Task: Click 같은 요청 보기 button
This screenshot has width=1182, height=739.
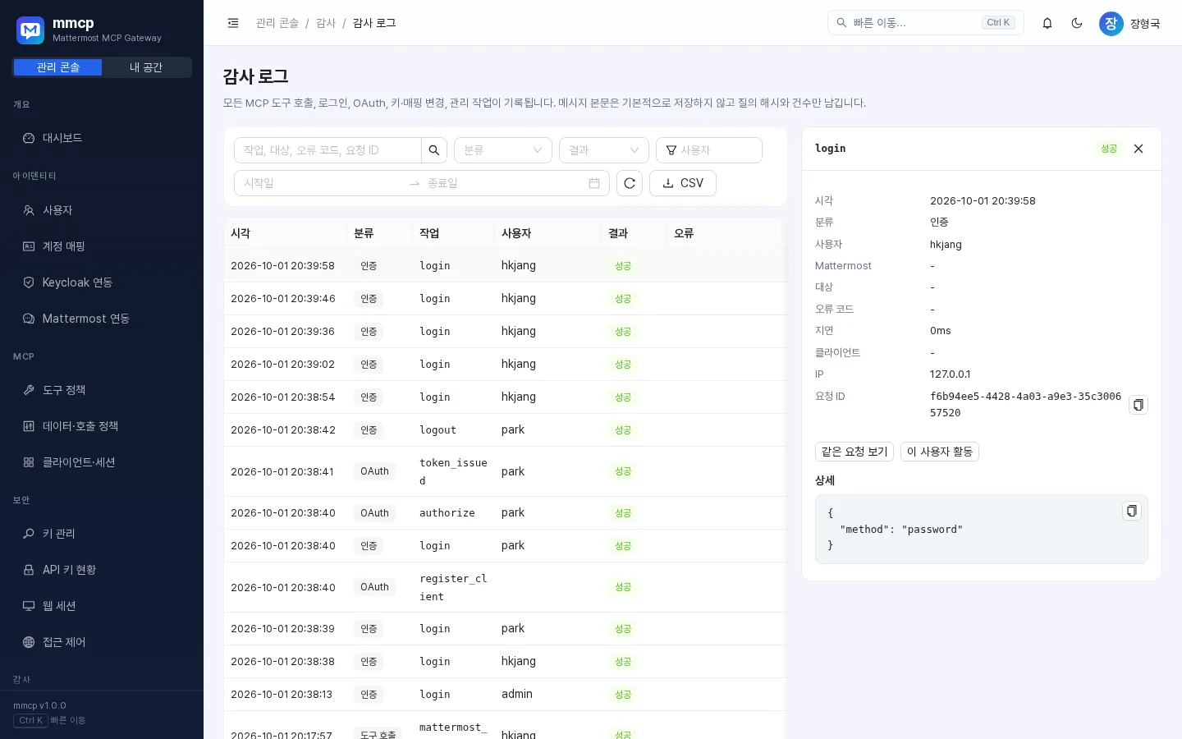Action: click(854, 452)
